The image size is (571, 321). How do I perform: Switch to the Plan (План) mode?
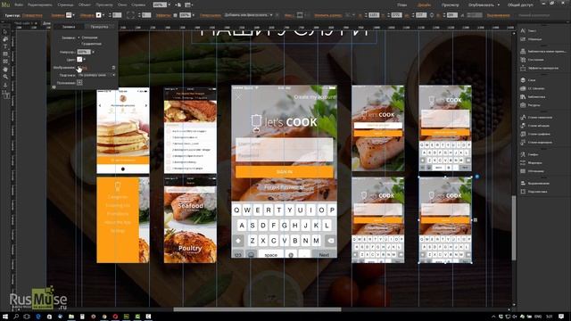(x=402, y=5)
